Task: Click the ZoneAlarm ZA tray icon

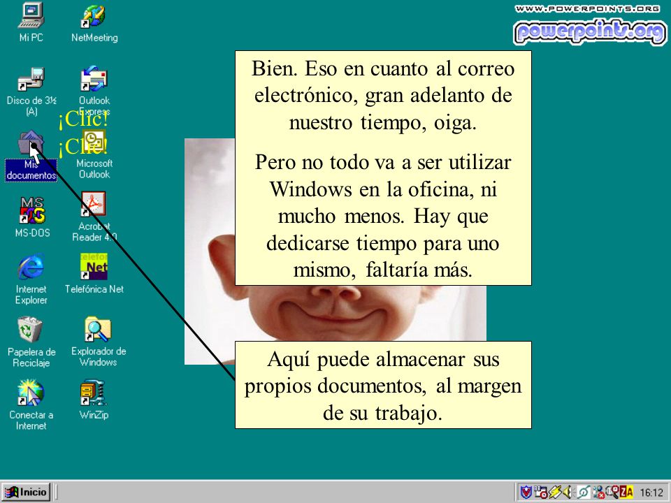Action: 626,493
